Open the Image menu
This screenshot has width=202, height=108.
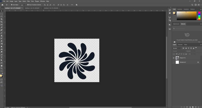tap(11, 1)
